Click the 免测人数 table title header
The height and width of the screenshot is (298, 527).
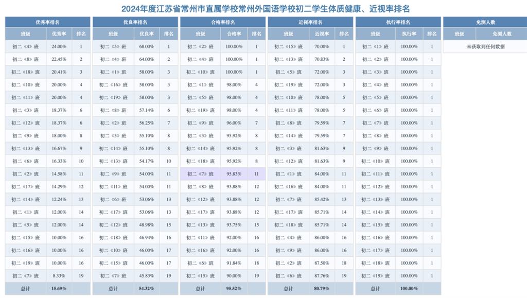tap(485, 22)
